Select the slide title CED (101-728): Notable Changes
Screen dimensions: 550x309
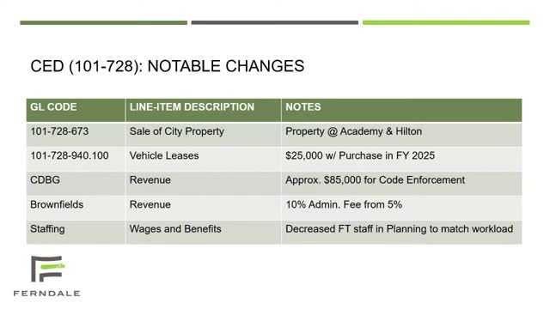coord(168,66)
